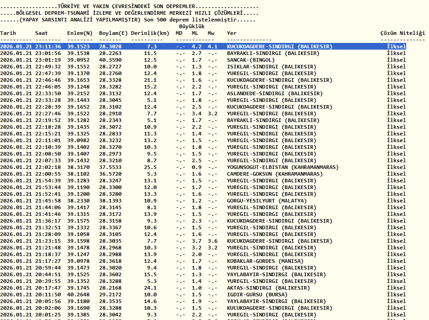Select the YOGUNSOGUT-ELBISTAN (KAHRAMANMARAS) entry

282,167
